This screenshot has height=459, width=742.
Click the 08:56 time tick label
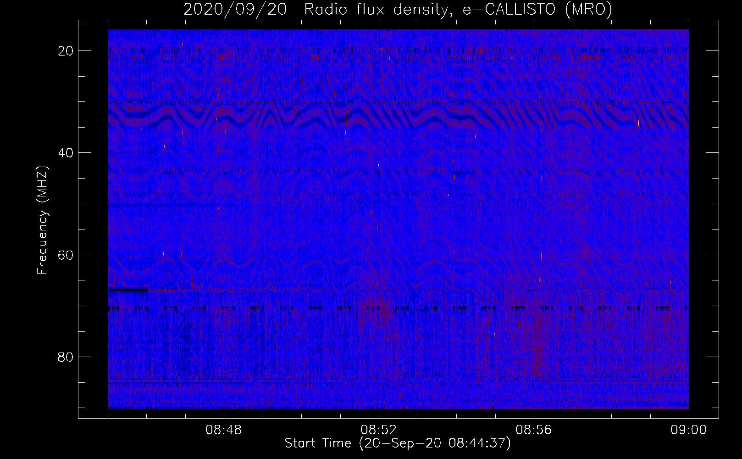534,430
